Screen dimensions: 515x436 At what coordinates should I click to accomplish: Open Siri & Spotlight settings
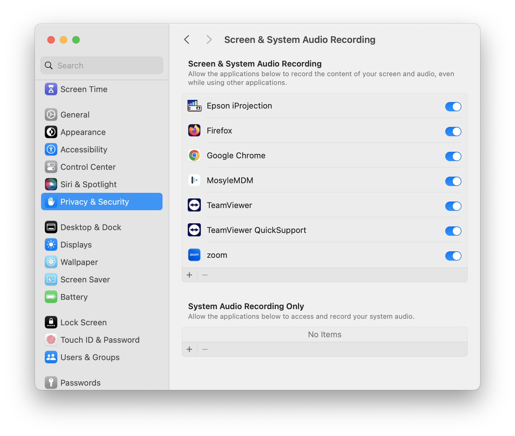pyautogui.click(x=102, y=184)
